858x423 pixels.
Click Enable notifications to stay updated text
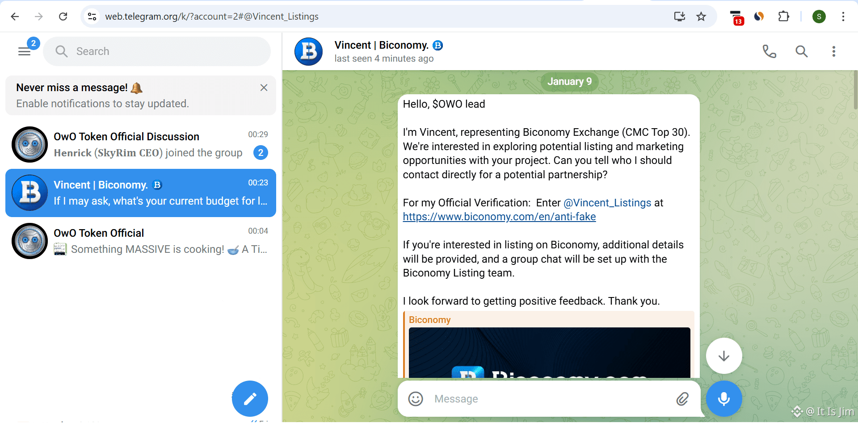[x=102, y=104]
